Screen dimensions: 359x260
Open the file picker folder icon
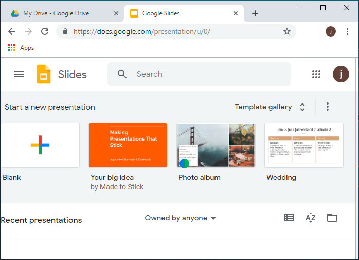(332, 218)
